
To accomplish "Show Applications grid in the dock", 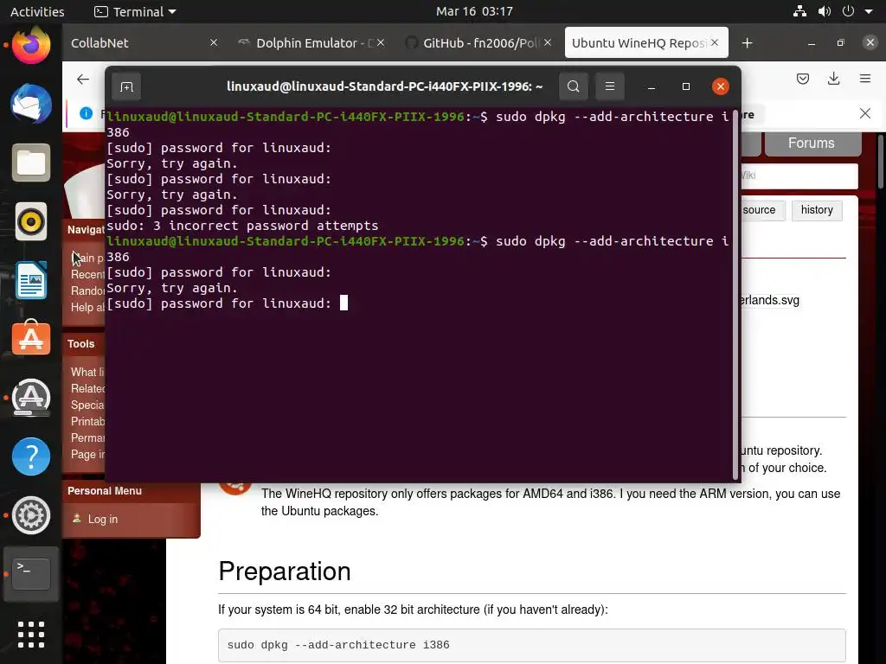I will [31, 634].
